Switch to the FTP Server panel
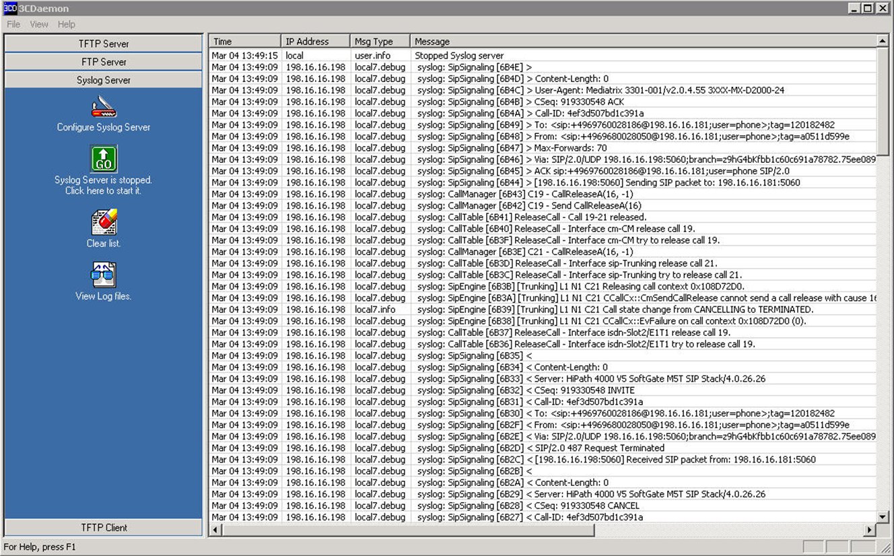 pyautogui.click(x=104, y=62)
